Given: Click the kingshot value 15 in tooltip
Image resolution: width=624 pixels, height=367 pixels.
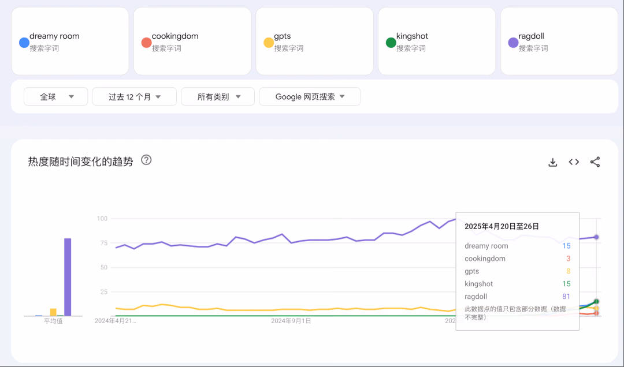Looking at the screenshot, I should pos(566,283).
